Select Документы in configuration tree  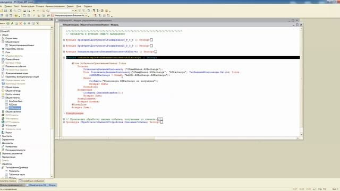tap(7, 143)
